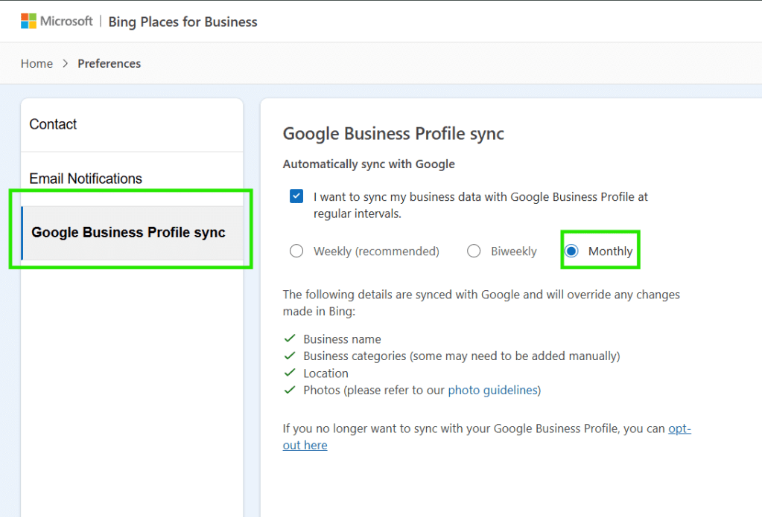
Task: Go to Home in the breadcrumb
Action: [x=36, y=63]
